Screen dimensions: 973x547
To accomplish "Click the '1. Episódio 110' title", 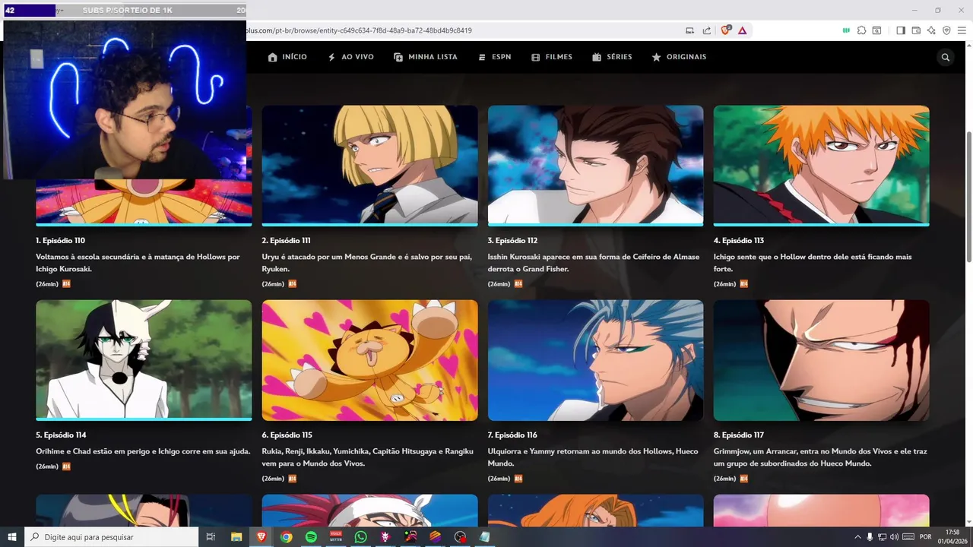I will coord(60,241).
